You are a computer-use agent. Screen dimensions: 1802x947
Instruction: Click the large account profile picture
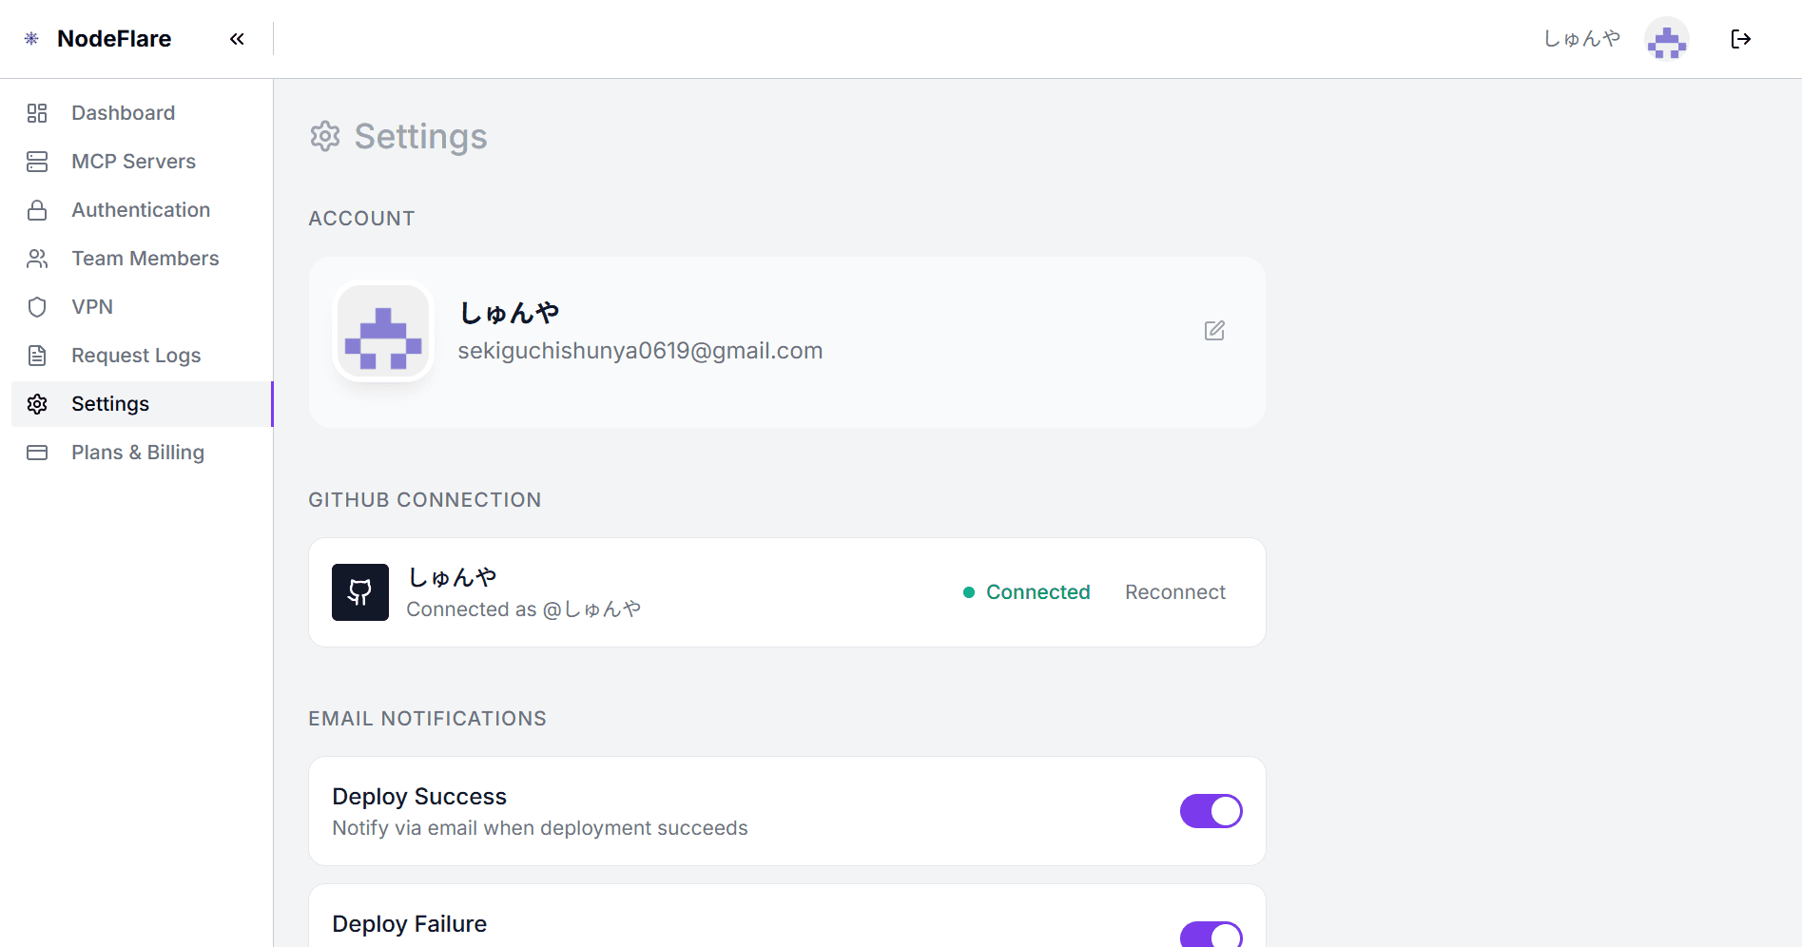[x=383, y=332]
